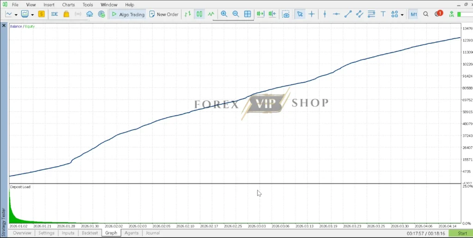Toggle Algo Trading on the toolbar
473x238 pixels.
click(x=127, y=14)
